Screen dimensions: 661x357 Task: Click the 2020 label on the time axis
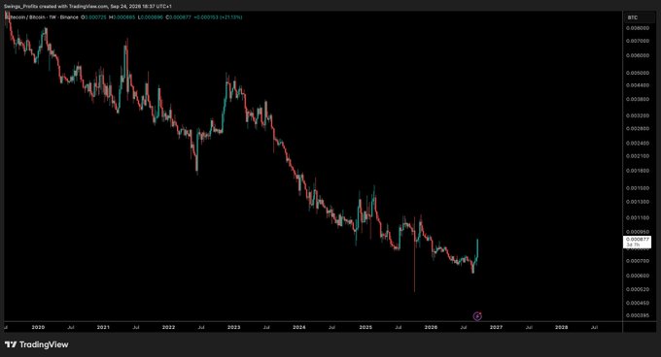(38, 327)
